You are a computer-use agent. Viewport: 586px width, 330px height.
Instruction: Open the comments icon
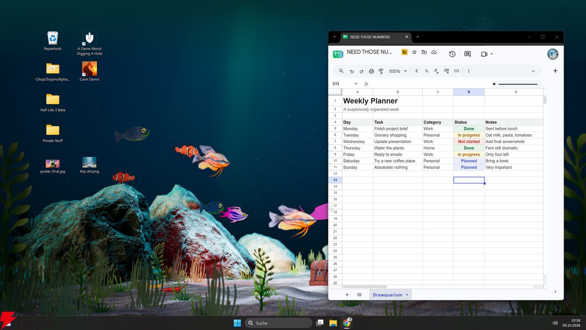(467, 54)
